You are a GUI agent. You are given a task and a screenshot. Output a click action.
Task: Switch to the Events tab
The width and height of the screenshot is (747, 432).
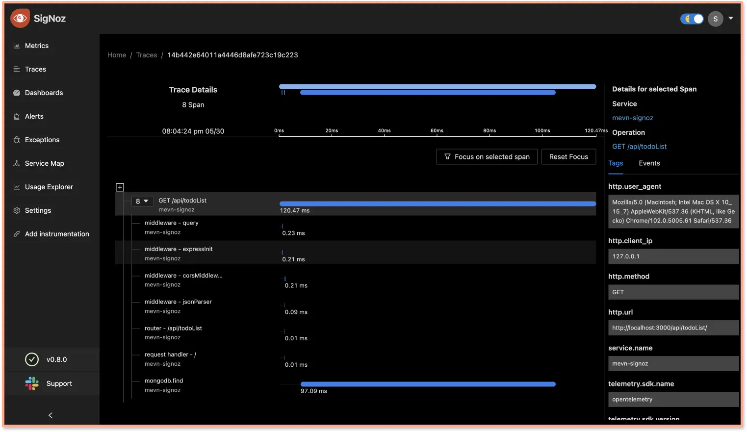(x=649, y=163)
